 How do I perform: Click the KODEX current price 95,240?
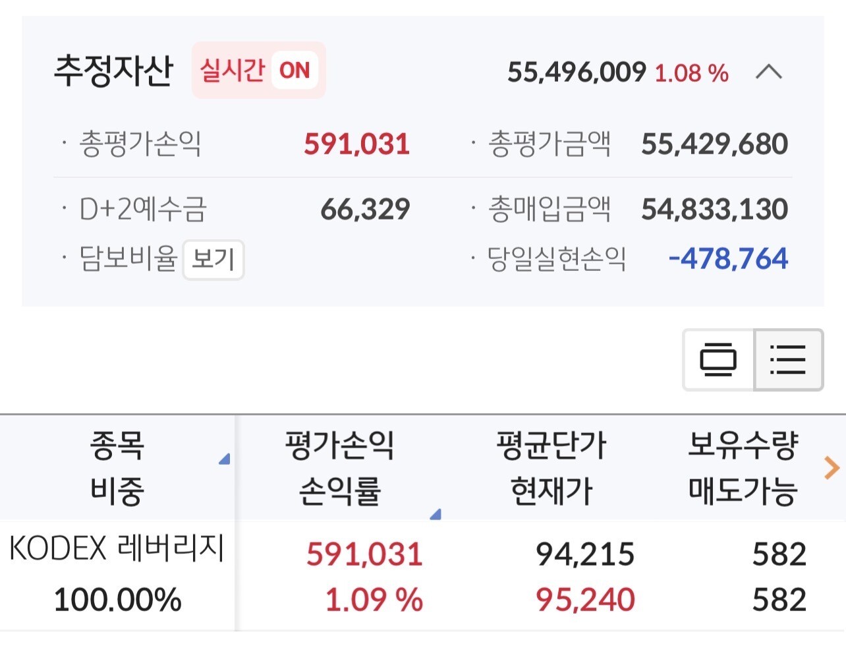585,600
